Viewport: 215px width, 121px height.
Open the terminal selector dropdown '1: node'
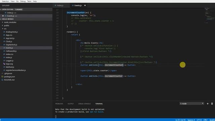click(x=192, y=104)
